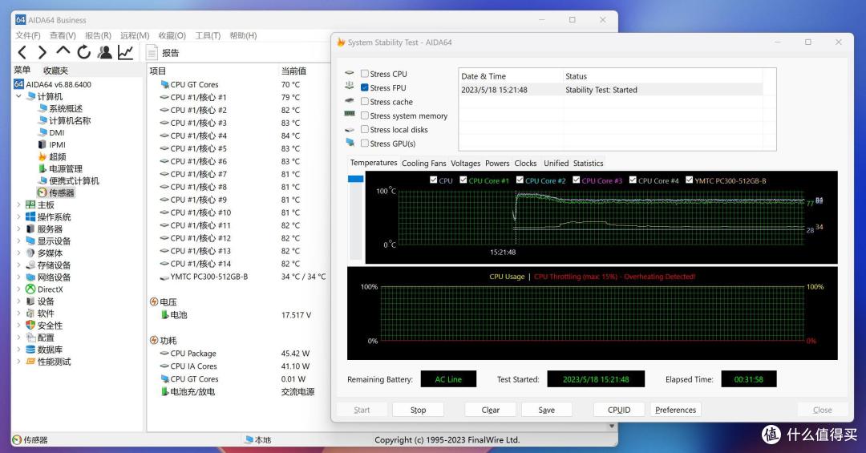Screen dimensions: 866x453
Task: Click the Clear button
Action: coord(491,410)
